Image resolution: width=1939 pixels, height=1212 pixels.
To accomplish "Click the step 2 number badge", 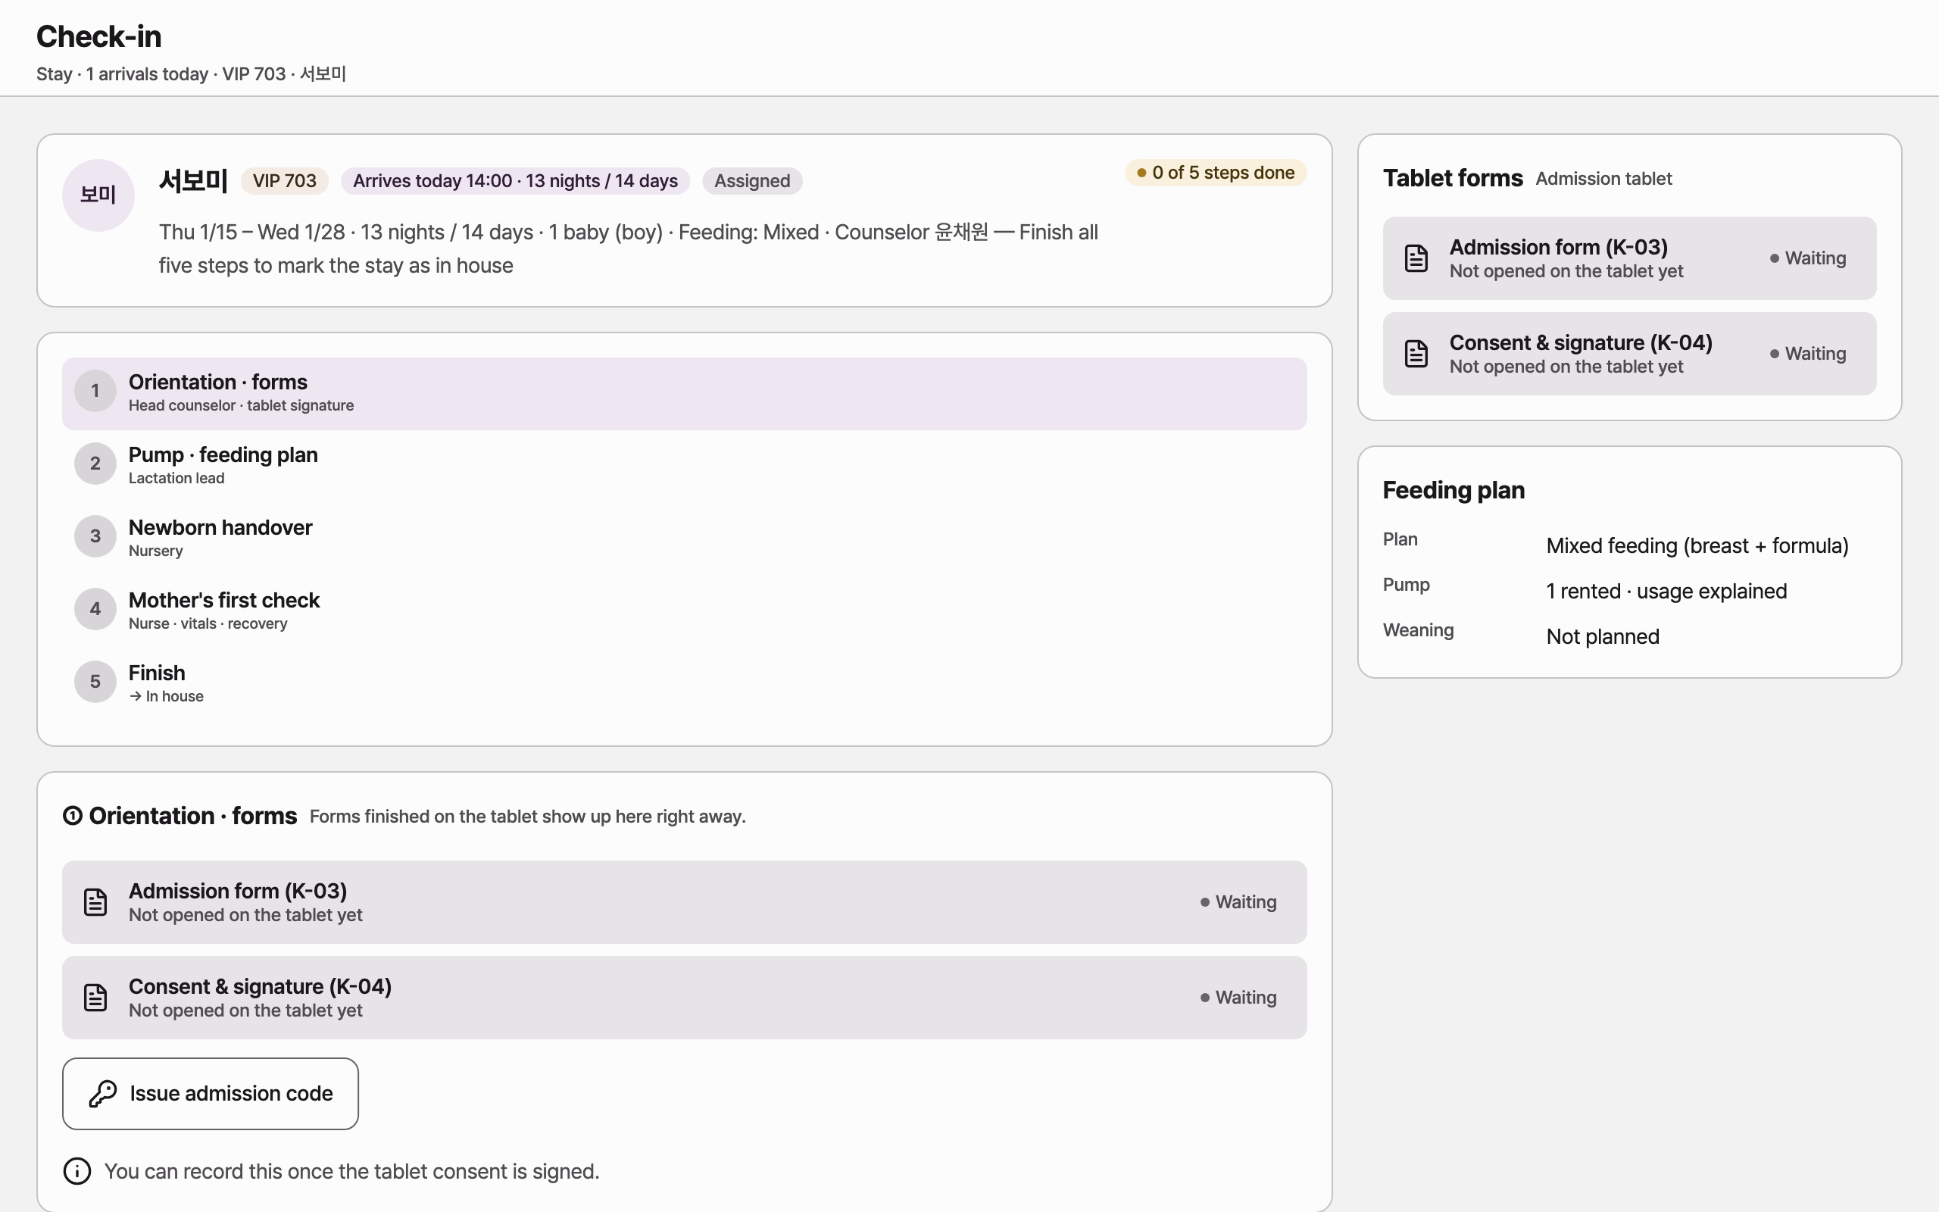I will click(x=95, y=464).
